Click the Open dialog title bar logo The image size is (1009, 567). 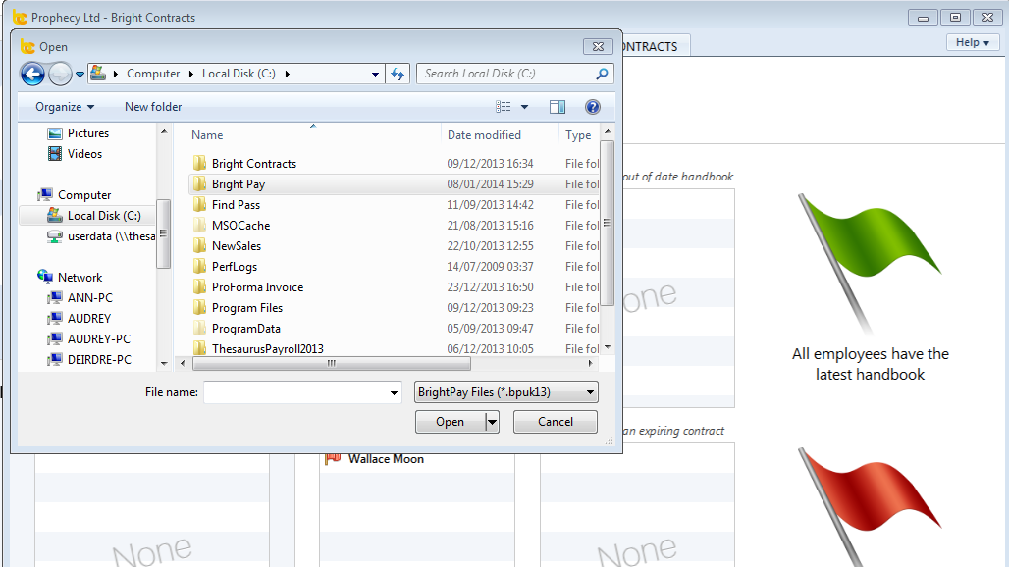click(27, 46)
